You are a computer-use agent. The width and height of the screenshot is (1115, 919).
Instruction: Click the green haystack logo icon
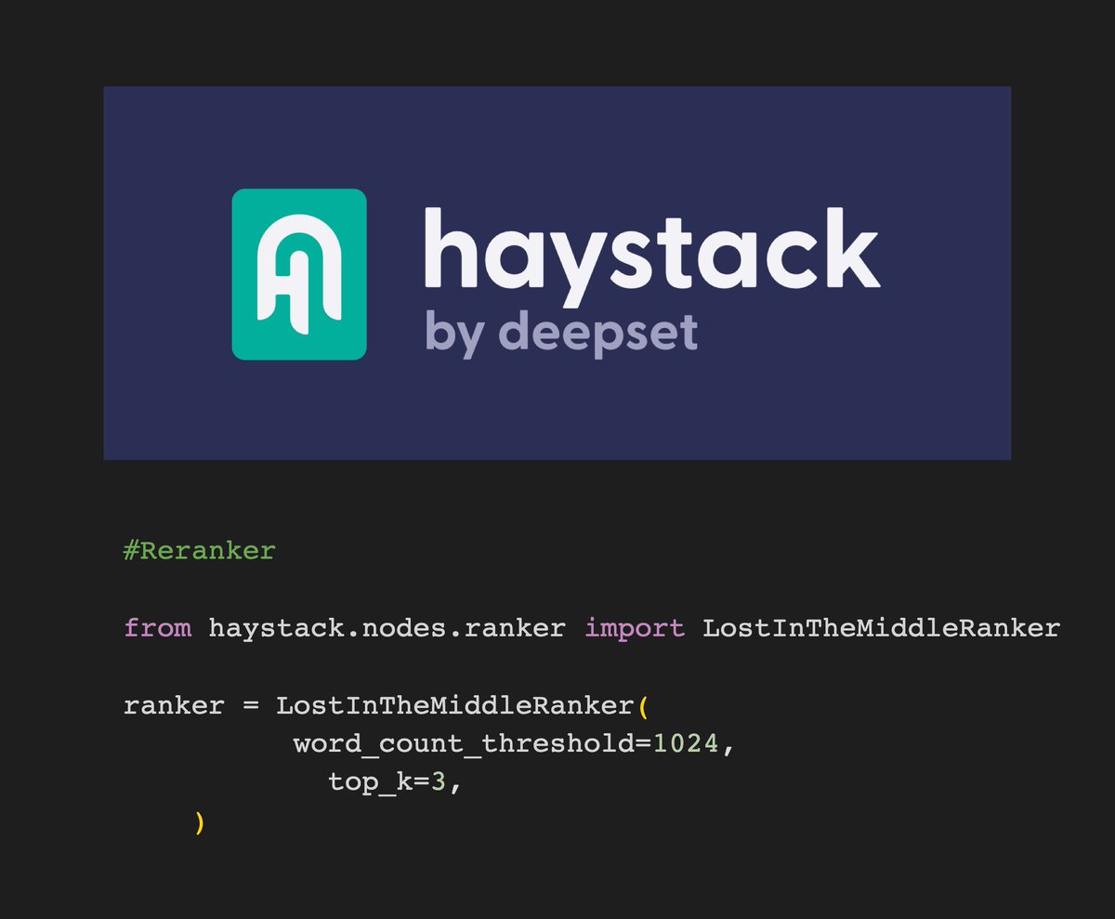tap(298, 273)
